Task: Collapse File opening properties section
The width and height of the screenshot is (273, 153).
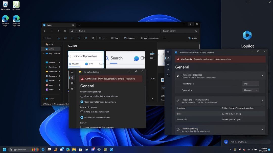Action: pos(262,76)
